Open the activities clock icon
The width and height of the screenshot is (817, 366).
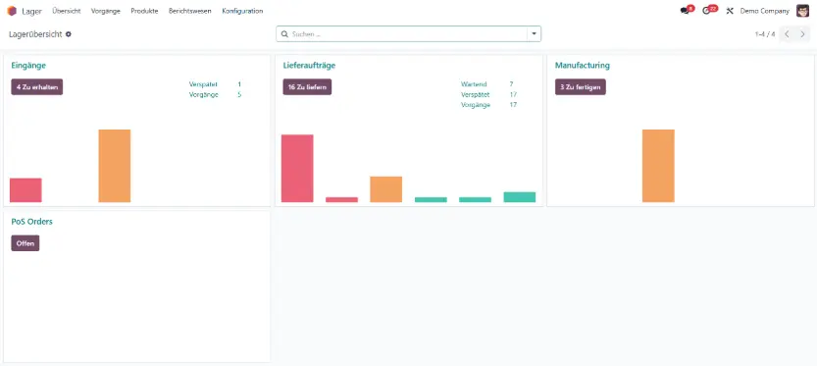706,11
